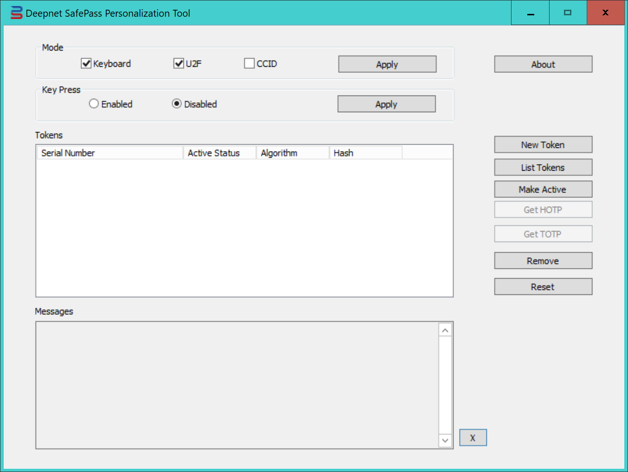Select the Enabled key press option

[x=94, y=104]
